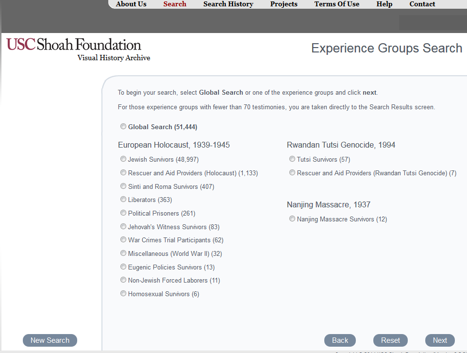View the Terms Of Use page
467x353 pixels.
pos(337,4)
